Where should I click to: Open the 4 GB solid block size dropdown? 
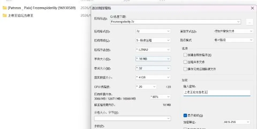pos(153,77)
